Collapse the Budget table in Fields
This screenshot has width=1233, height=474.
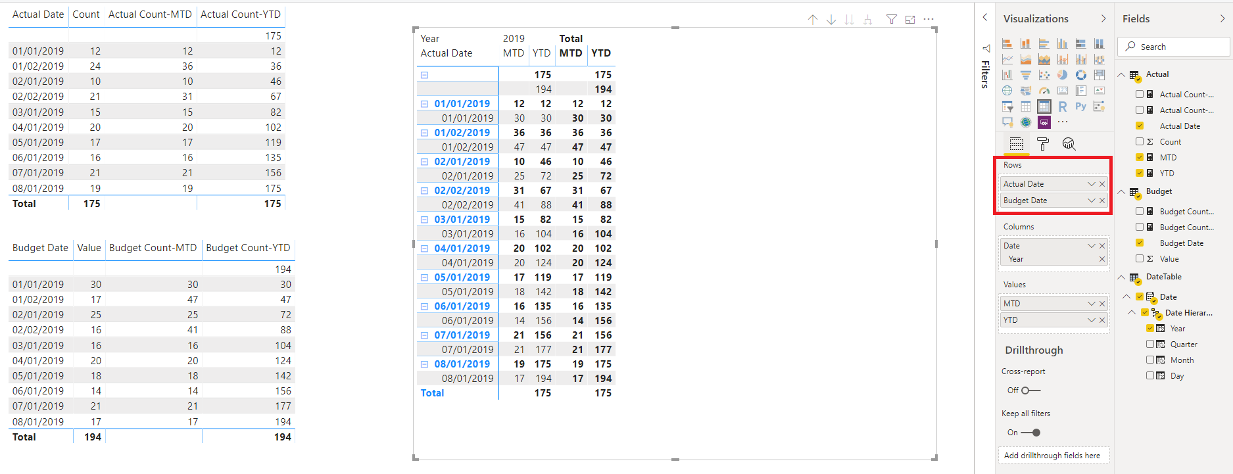point(1121,192)
